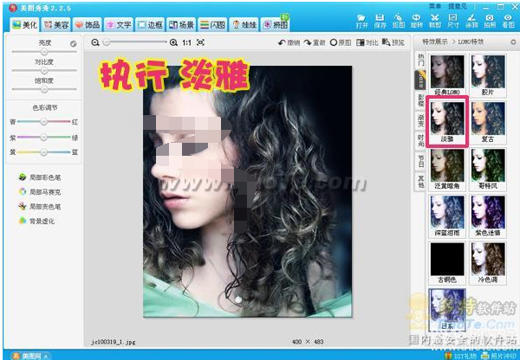Apply the 复古 effect thumbnail

tap(486, 121)
